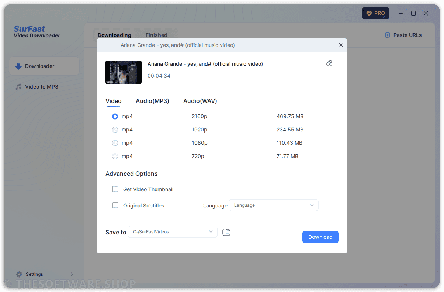The height and width of the screenshot is (292, 444).
Task: Click the Ariana Grande video thumbnail
Action: click(x=124, y=72)
